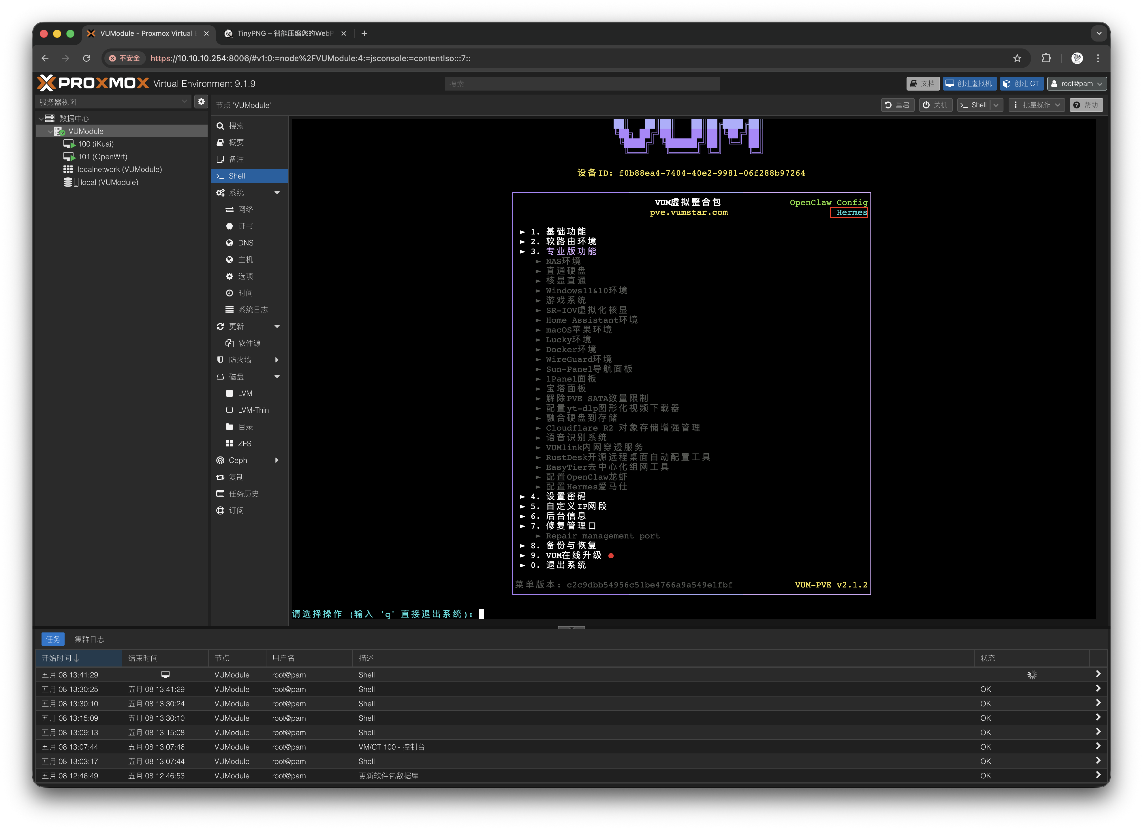Click the 重启 reboot button
The image size is (1143, 830).
click(x=897, y=105)
